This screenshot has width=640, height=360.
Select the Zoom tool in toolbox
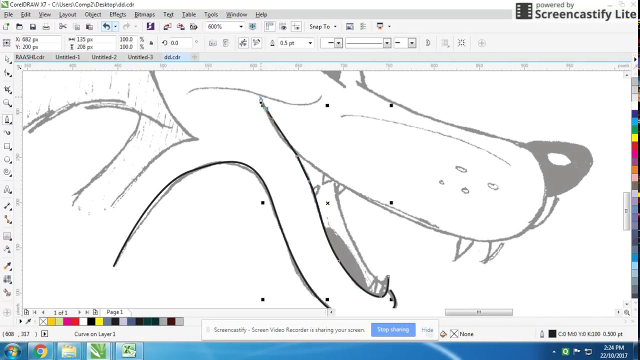pos(7,103)
